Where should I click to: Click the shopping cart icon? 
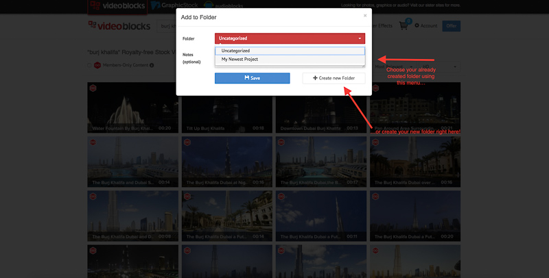pyautogui.click(x=404, y=26)
